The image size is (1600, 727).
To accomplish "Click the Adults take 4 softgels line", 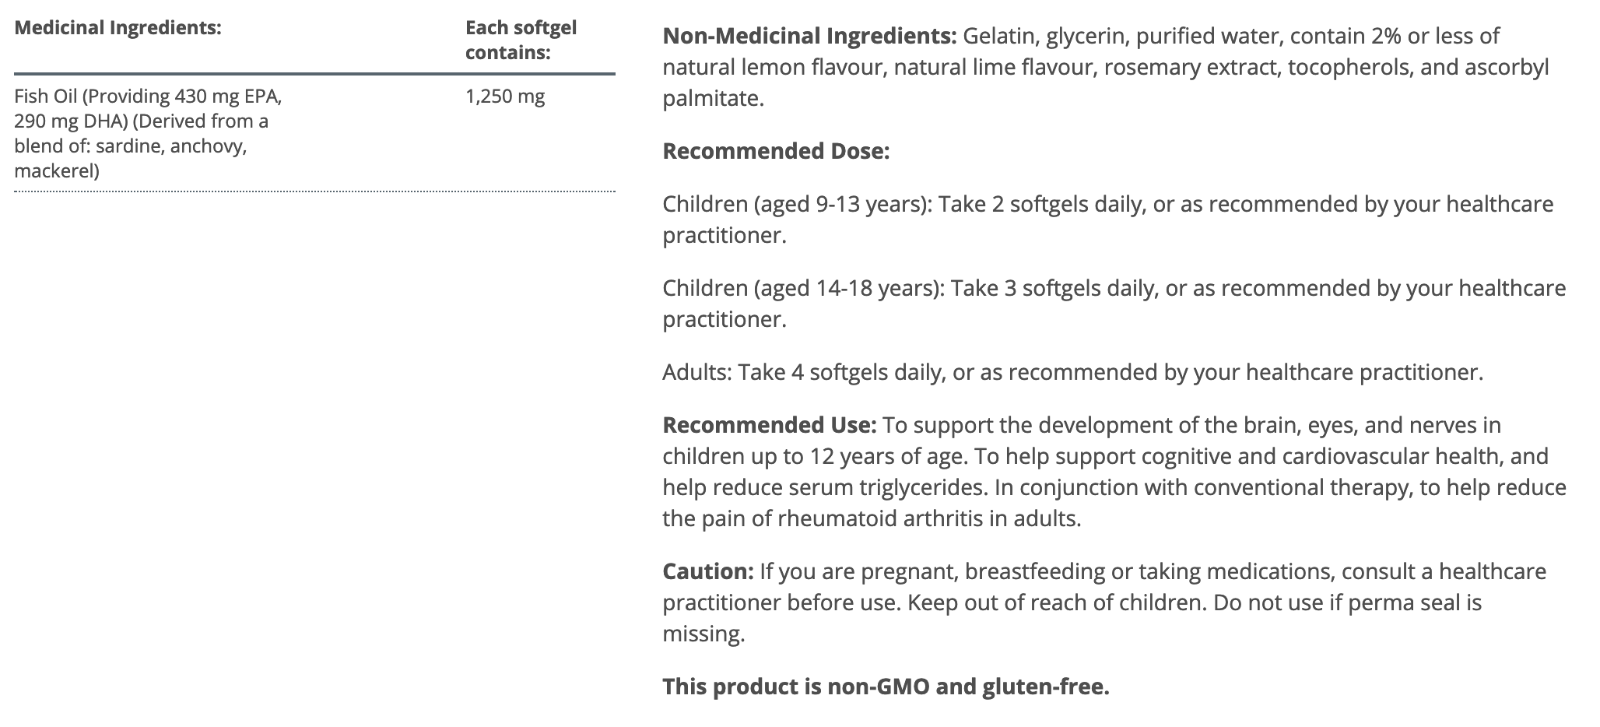I will [x=1072, y=372].
